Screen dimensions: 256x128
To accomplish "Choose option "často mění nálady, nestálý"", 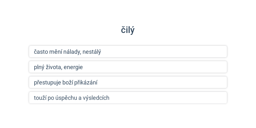I will click(x=128, y=52).
